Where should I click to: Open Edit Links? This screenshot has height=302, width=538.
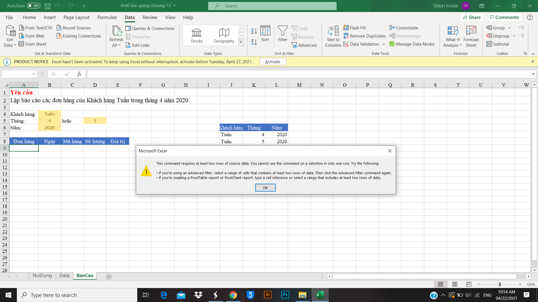point(138,45)
